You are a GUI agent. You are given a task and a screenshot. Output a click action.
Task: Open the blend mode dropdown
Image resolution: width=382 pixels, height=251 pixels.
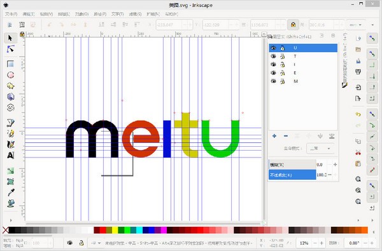click(x=320, y=148)
